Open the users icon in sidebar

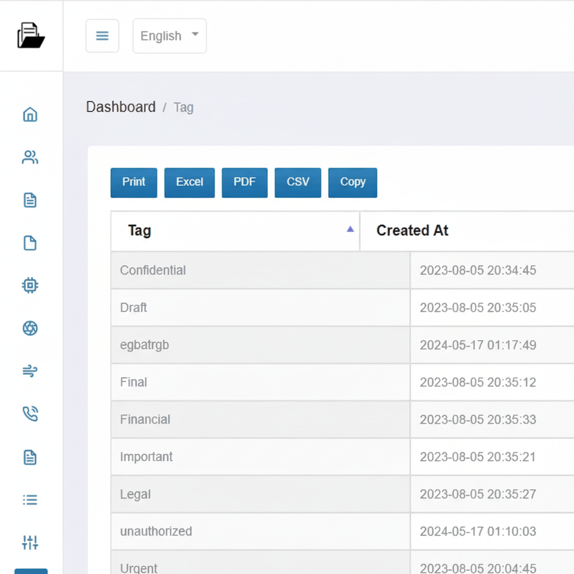[x=30, y=157]
